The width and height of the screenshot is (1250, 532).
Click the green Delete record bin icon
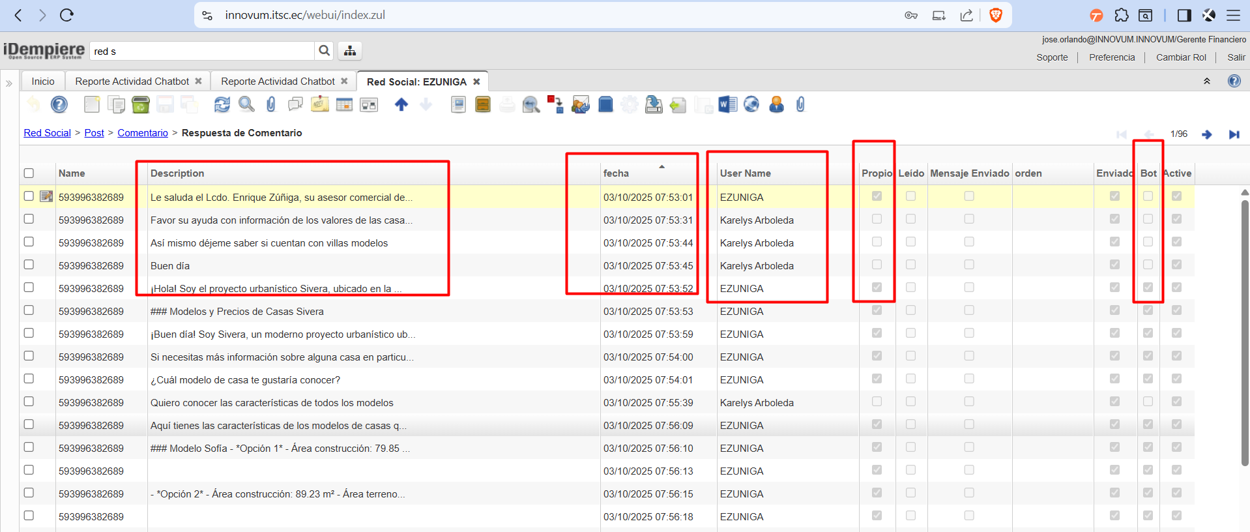tap(140, 104)
